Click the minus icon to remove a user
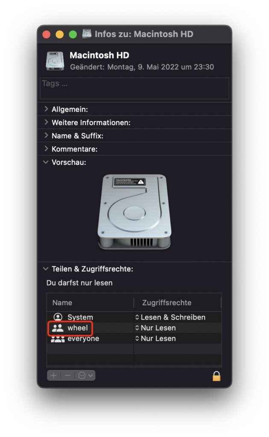269x437 pixels. click(x=66, y=375)
